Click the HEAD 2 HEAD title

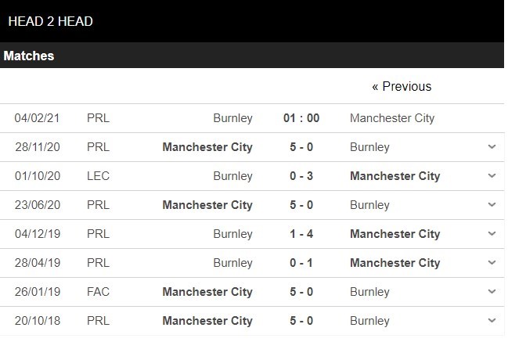pos(51,21)
